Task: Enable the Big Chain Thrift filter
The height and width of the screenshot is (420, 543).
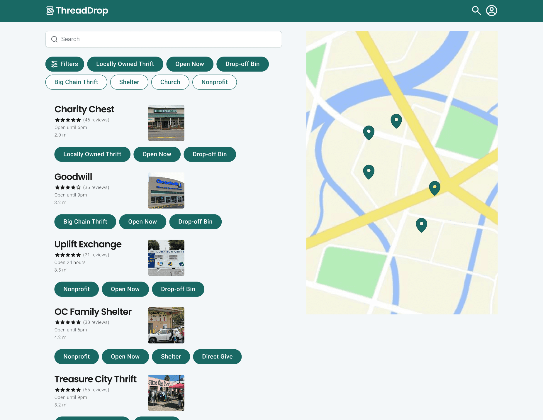Action: point(76,82)
